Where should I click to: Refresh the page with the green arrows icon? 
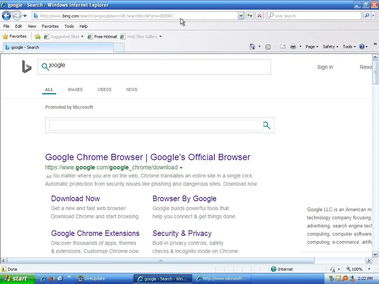coord(250,16)
